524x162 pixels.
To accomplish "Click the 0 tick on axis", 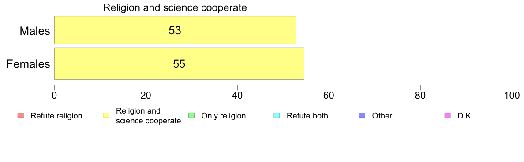I will 54,95.
